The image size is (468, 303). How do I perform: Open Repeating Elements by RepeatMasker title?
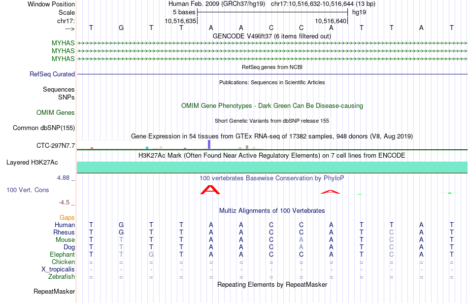click(x=272, y=284)
